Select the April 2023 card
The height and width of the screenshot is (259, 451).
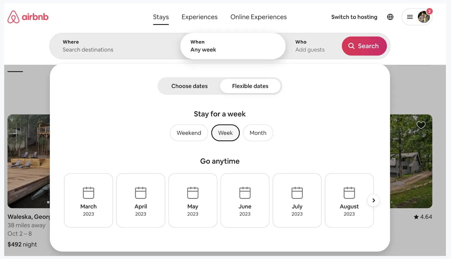[141, 200]
